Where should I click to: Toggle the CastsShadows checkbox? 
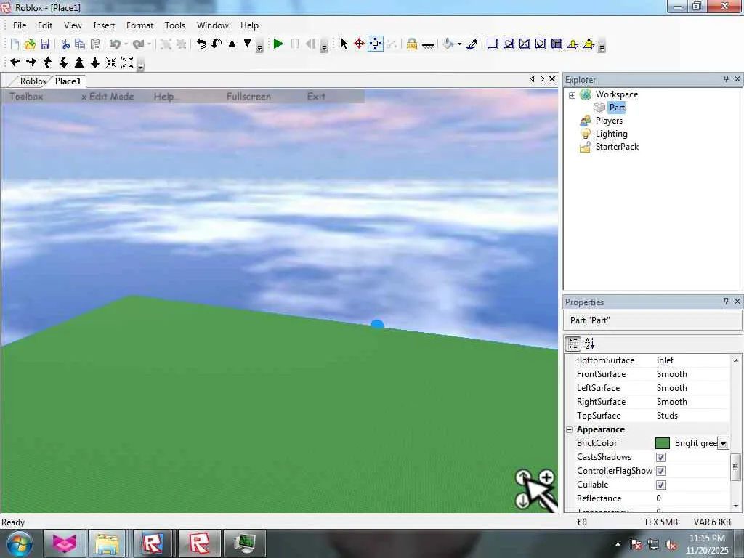pyautogui.click(x=660, y=458)
